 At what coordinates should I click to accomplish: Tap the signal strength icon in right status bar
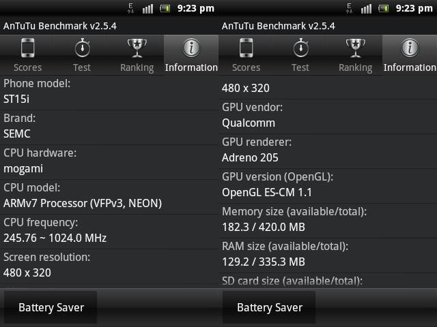[x=366, y=9]
